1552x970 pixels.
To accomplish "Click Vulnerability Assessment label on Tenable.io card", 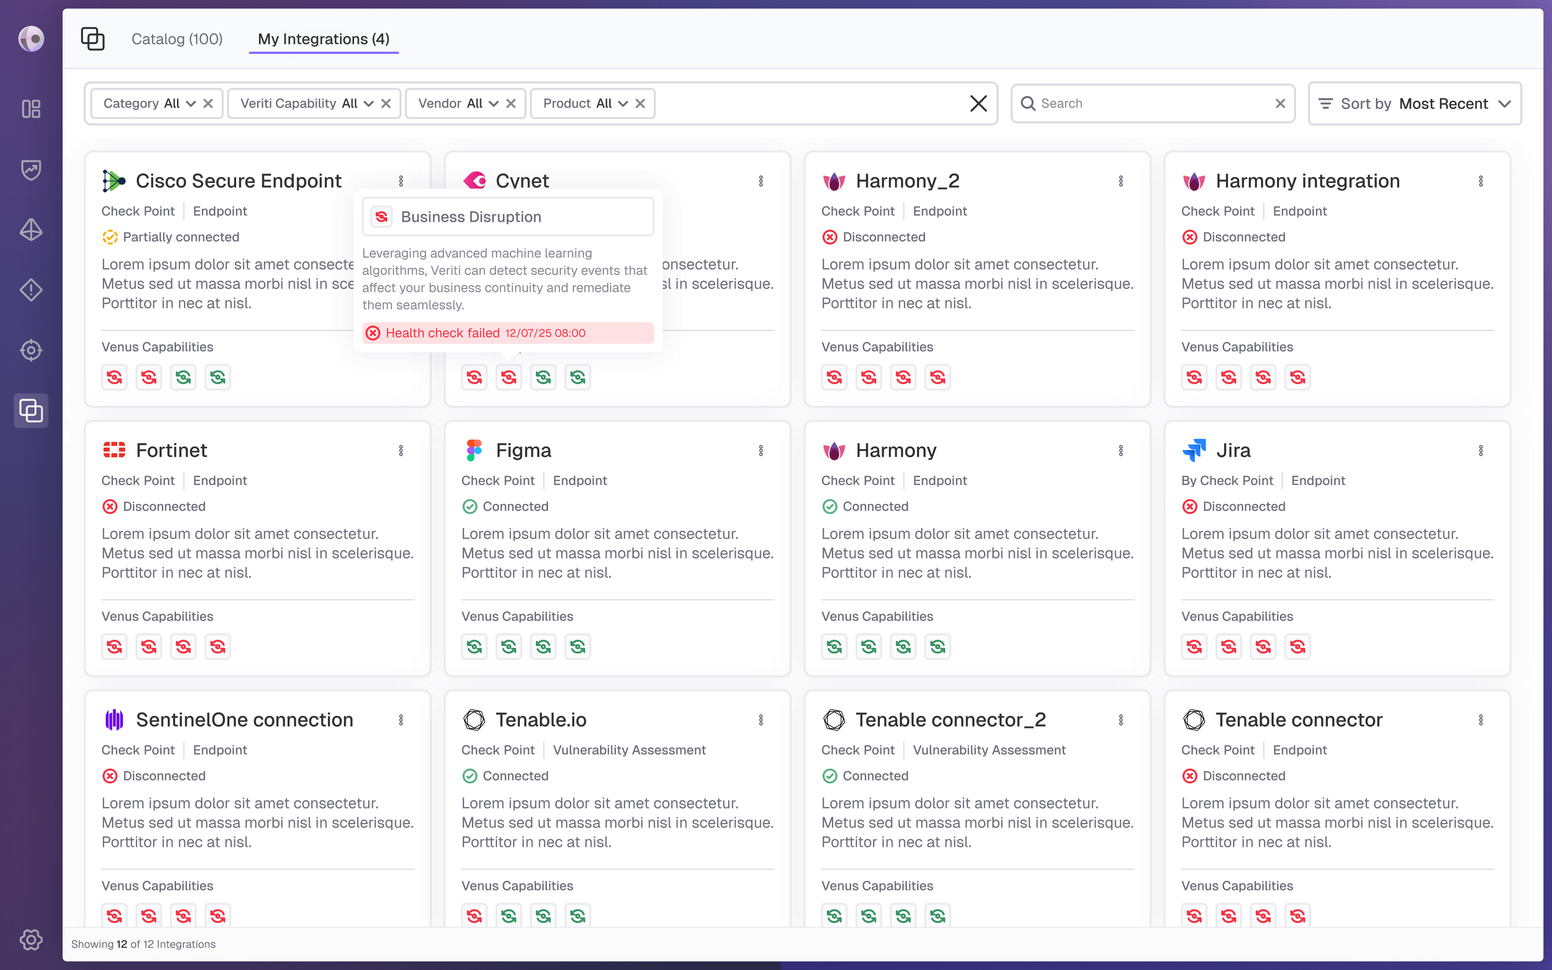I will pyautogui.click(x=629, y=750).
